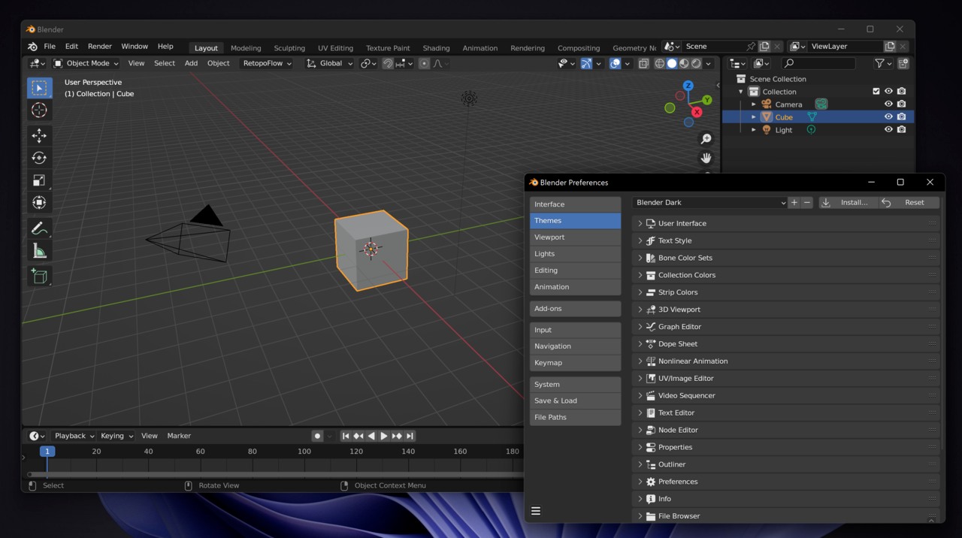Switch viewport to wireframe shading mode
The height and width of the screenshot is (538, 962).
click(x=661, y=63)
